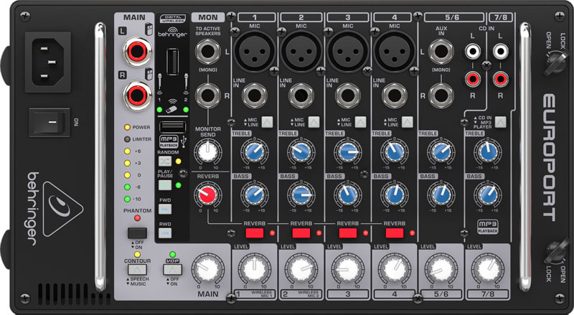Viewport: 574px width, 315px height.
Task: Toggle CONTOUR speech/music button
Action: [137, 270]
